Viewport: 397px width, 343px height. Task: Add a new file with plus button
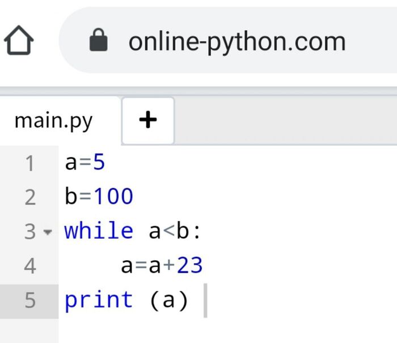(148, 120)
